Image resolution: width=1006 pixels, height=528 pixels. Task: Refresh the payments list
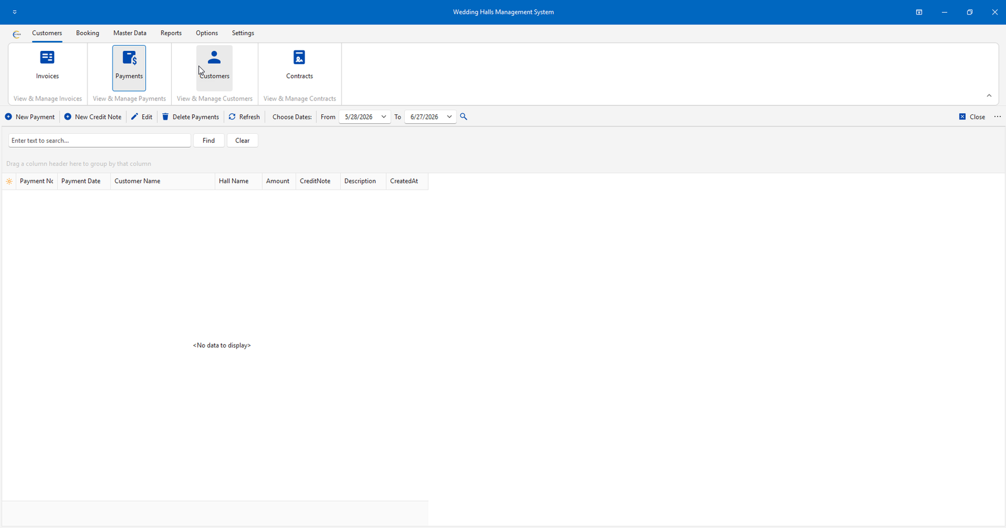(x=244, y=117)
